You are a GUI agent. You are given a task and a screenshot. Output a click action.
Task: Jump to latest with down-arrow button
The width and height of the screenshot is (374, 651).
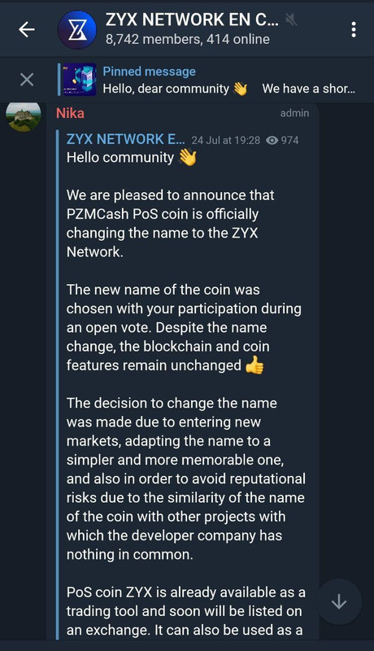click(339, 601)
